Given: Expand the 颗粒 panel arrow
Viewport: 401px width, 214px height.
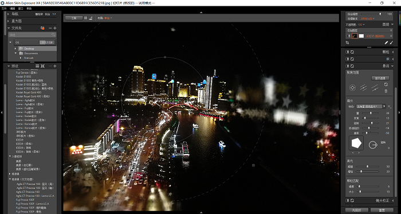Looking at the screenshot, I should (392, 52).
